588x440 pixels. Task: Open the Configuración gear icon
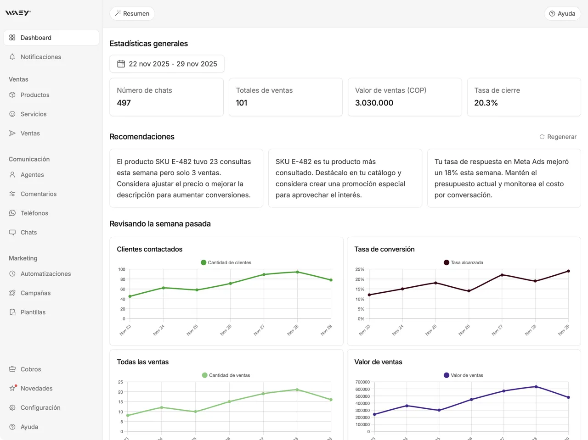12,407
